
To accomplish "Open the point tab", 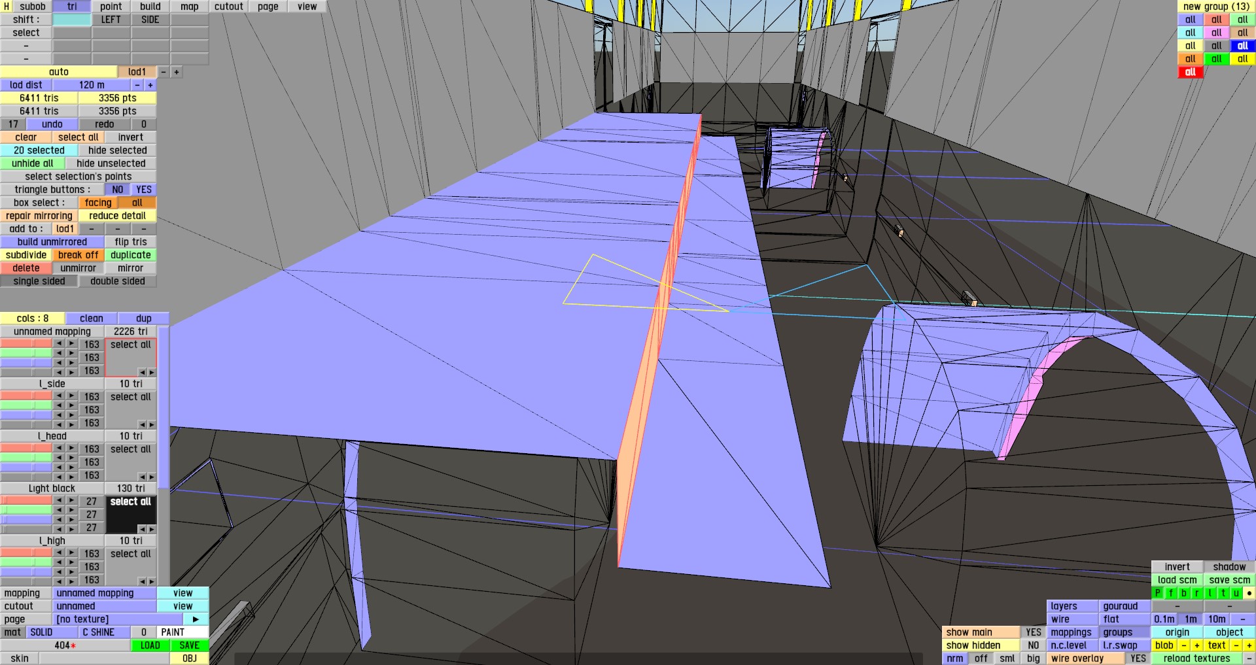I will click(x=111, y=7).
